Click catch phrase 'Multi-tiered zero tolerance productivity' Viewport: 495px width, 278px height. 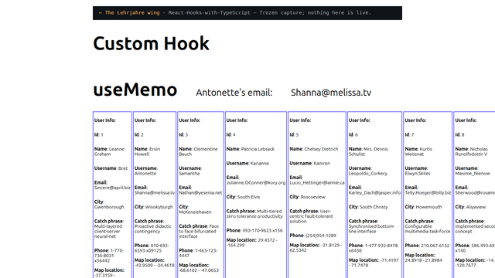point(254,214)
